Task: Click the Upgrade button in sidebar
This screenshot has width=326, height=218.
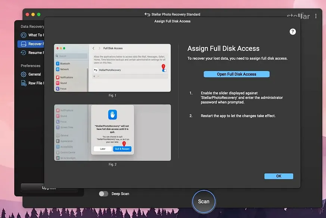Action: (49, 188)
